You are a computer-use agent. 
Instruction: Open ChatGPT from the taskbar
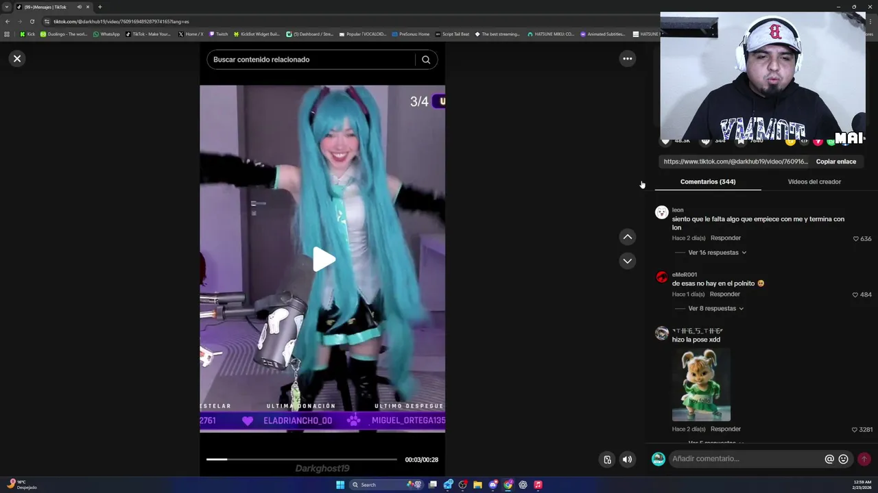[523, 485]
